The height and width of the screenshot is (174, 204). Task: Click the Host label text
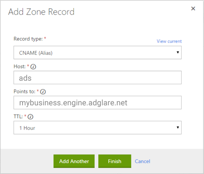click(x=19, y=67)
